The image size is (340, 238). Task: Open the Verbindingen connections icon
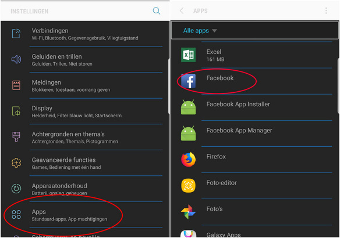(16, 34)
